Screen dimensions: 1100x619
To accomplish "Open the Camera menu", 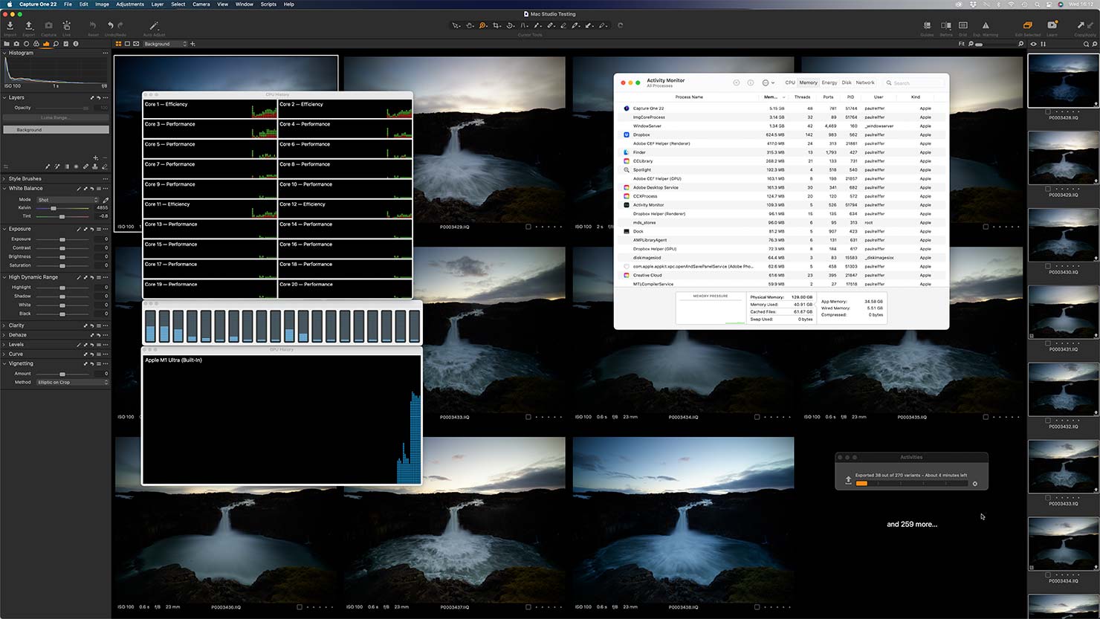I will [201, 4].
